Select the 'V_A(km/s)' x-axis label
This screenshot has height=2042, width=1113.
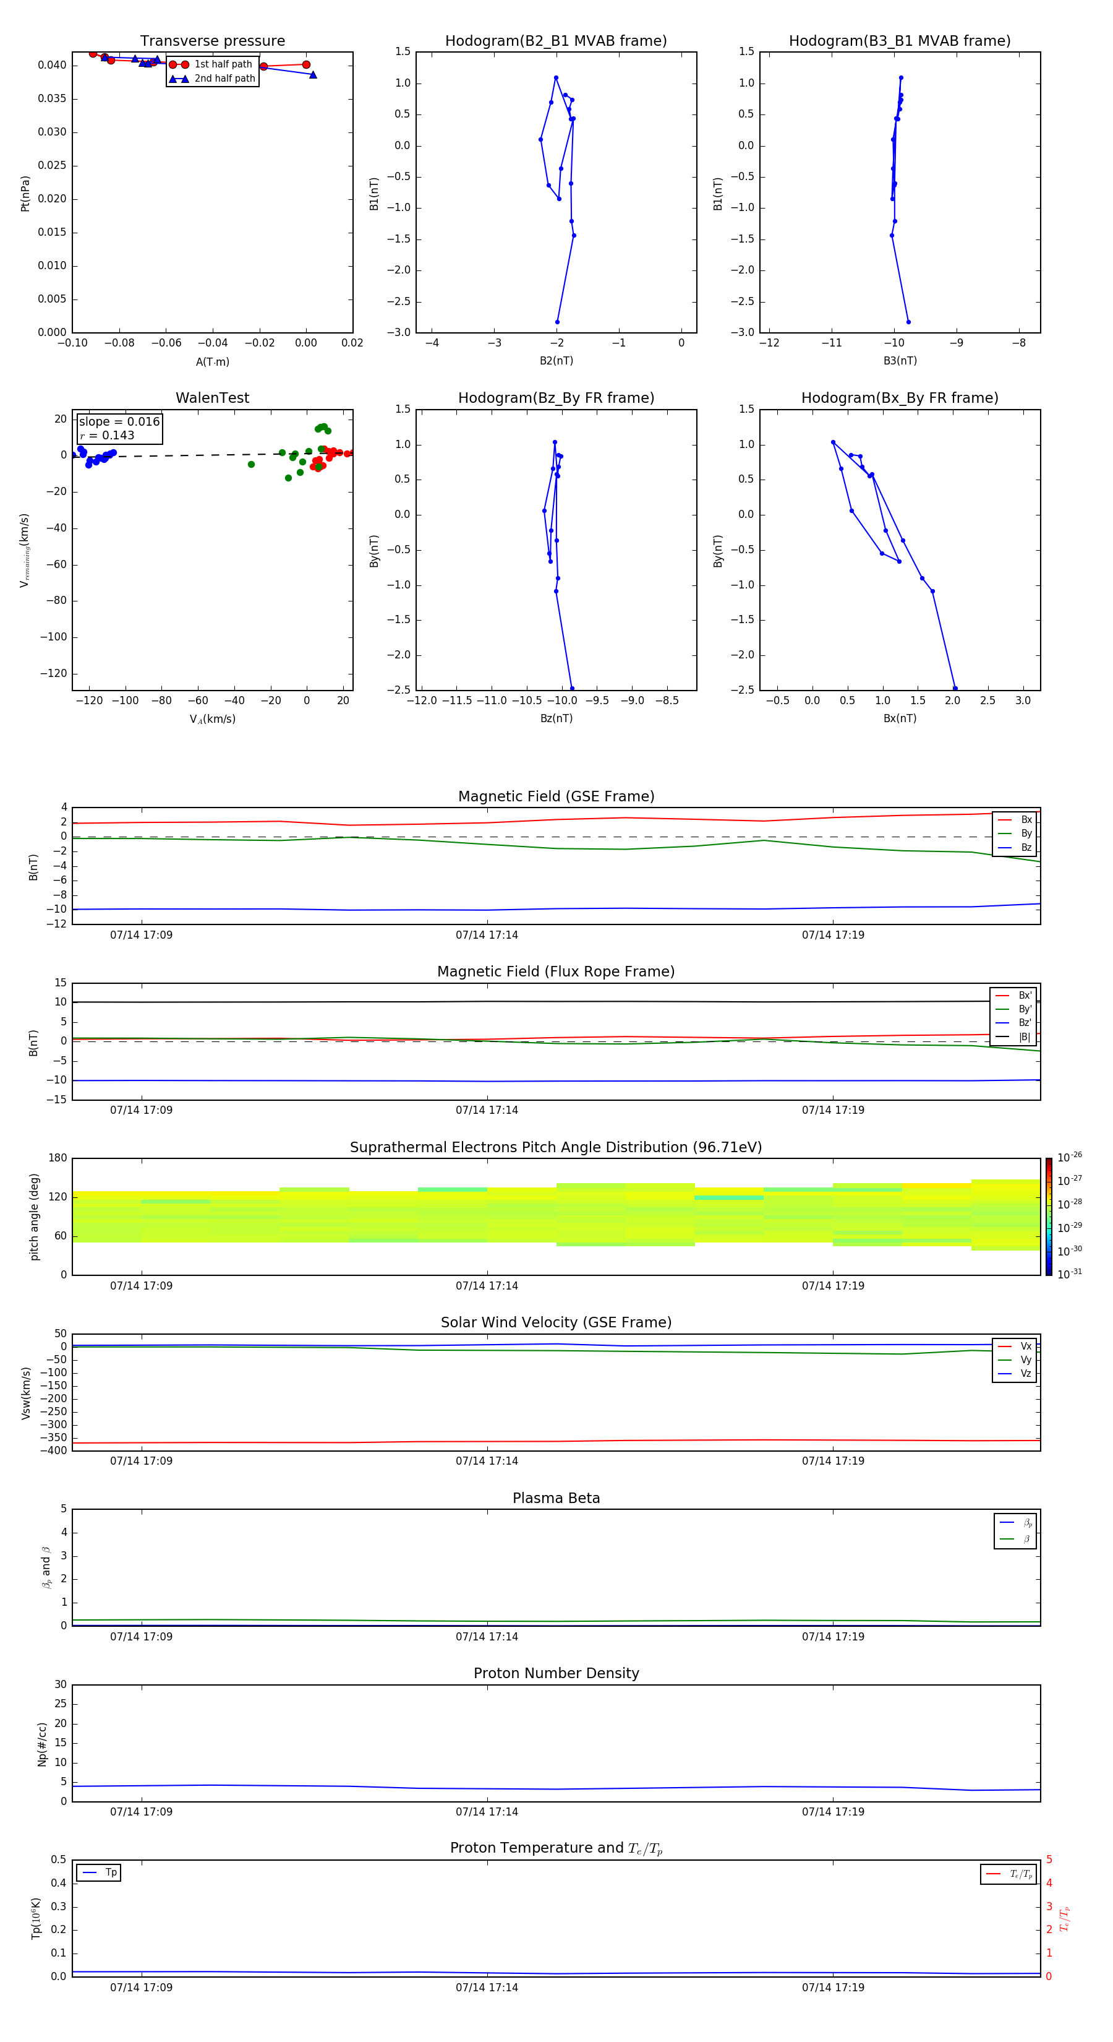click(x=212, y=720)
